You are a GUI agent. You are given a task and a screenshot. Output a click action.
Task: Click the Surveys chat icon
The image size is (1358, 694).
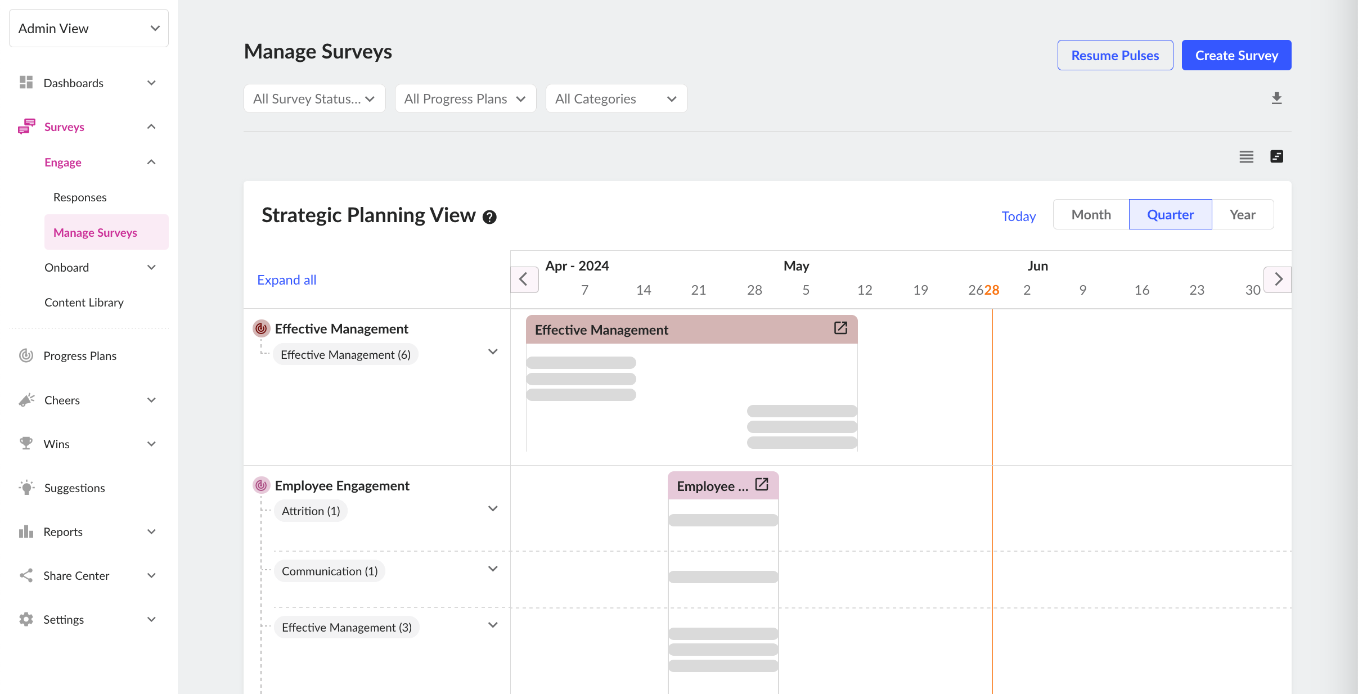(26, 127)
